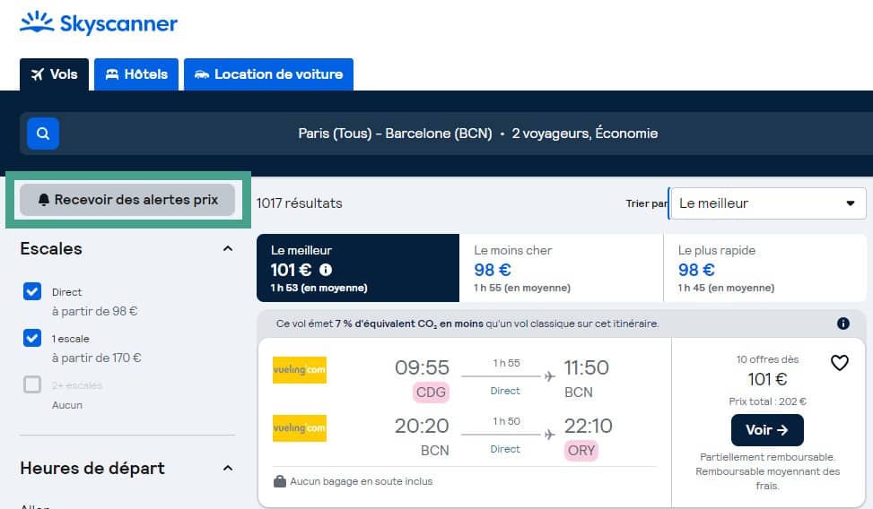Uncheck the 1 escale checkbox
This screenshot has width=873, height=509.
(32, 338)
